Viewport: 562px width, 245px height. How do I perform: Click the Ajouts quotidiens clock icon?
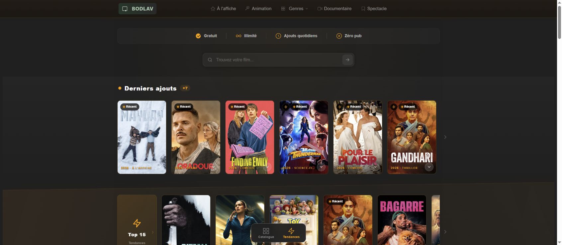pyautogui.click(x=278, y=36)
